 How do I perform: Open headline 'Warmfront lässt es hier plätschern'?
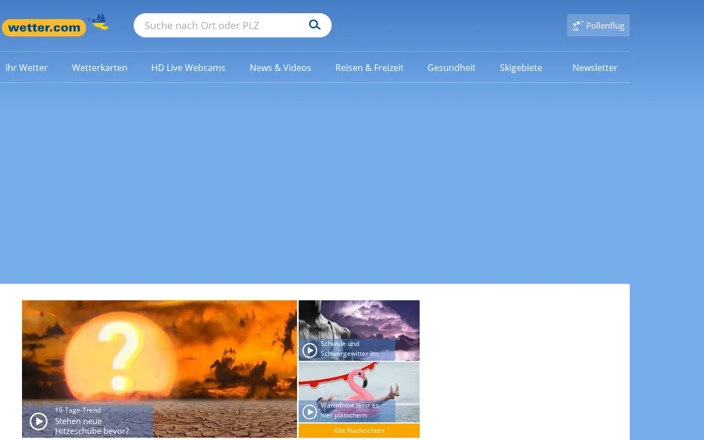[x=350, y=410]
